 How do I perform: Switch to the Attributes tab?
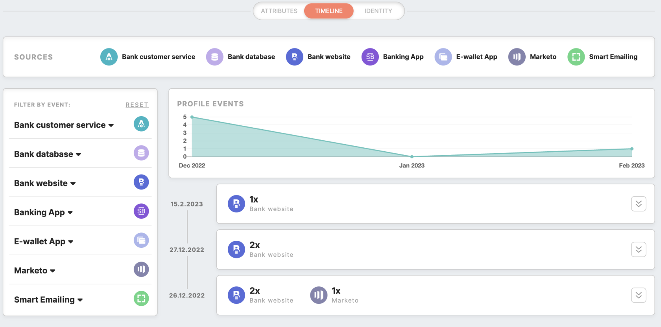point(279,11)
